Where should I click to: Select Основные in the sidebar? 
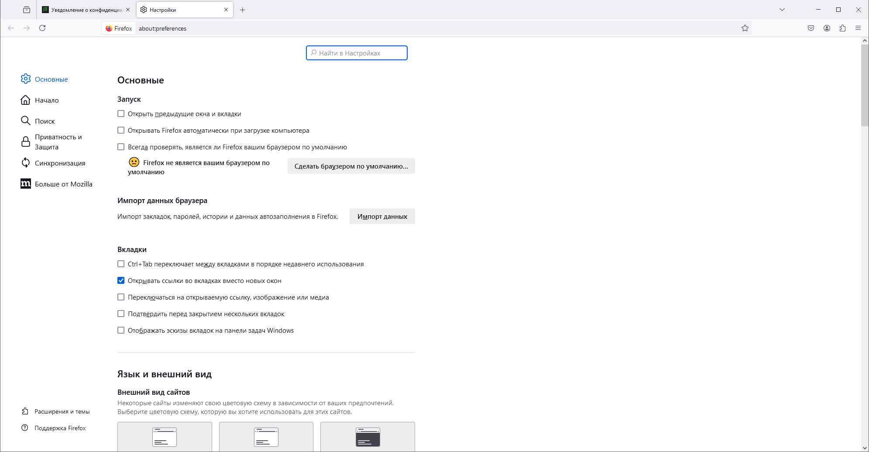tap(45, 79)
